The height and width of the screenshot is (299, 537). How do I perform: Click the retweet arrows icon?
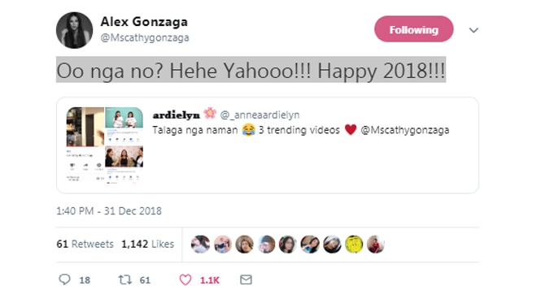click(125, 279)
